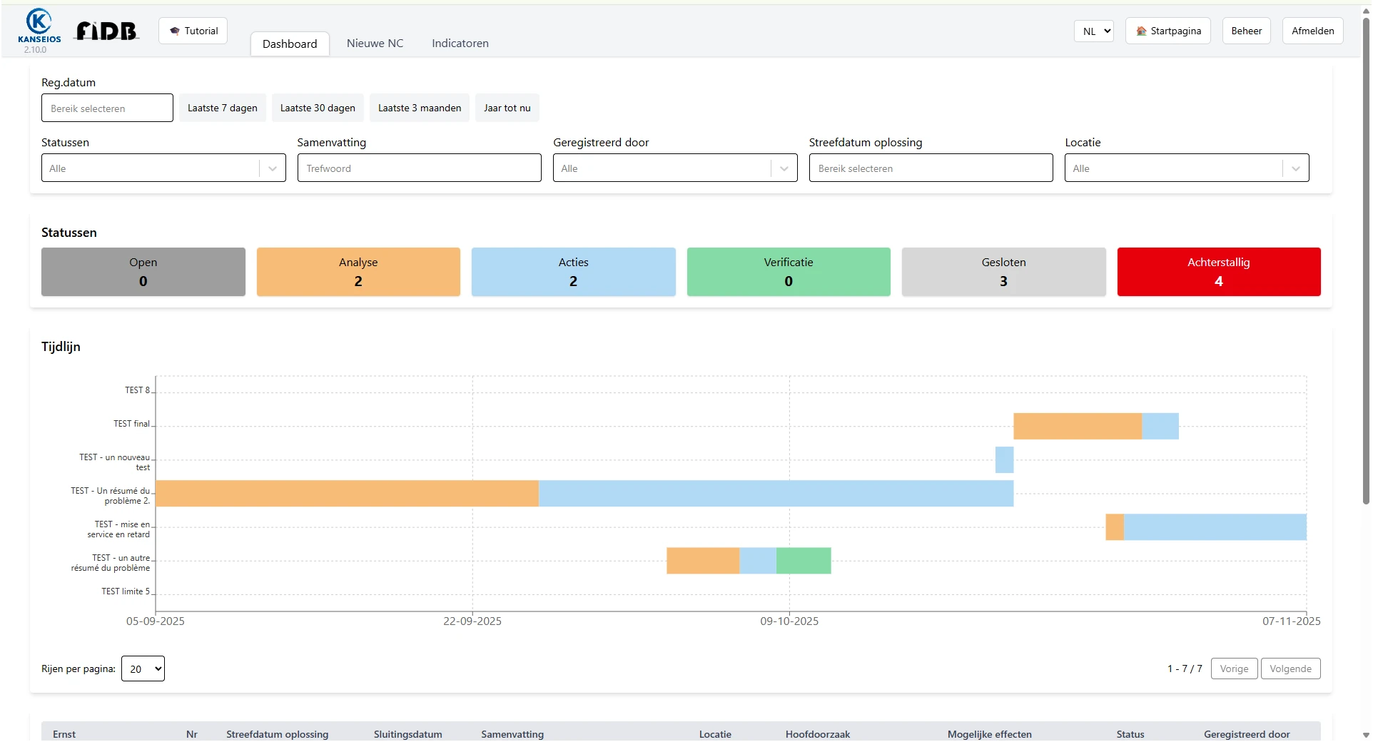Toggle the 'Laatste 3 maanden' filter
The width and height of the screenshot is (1373, 742).
pyautogui.click(x=419, y=108)
